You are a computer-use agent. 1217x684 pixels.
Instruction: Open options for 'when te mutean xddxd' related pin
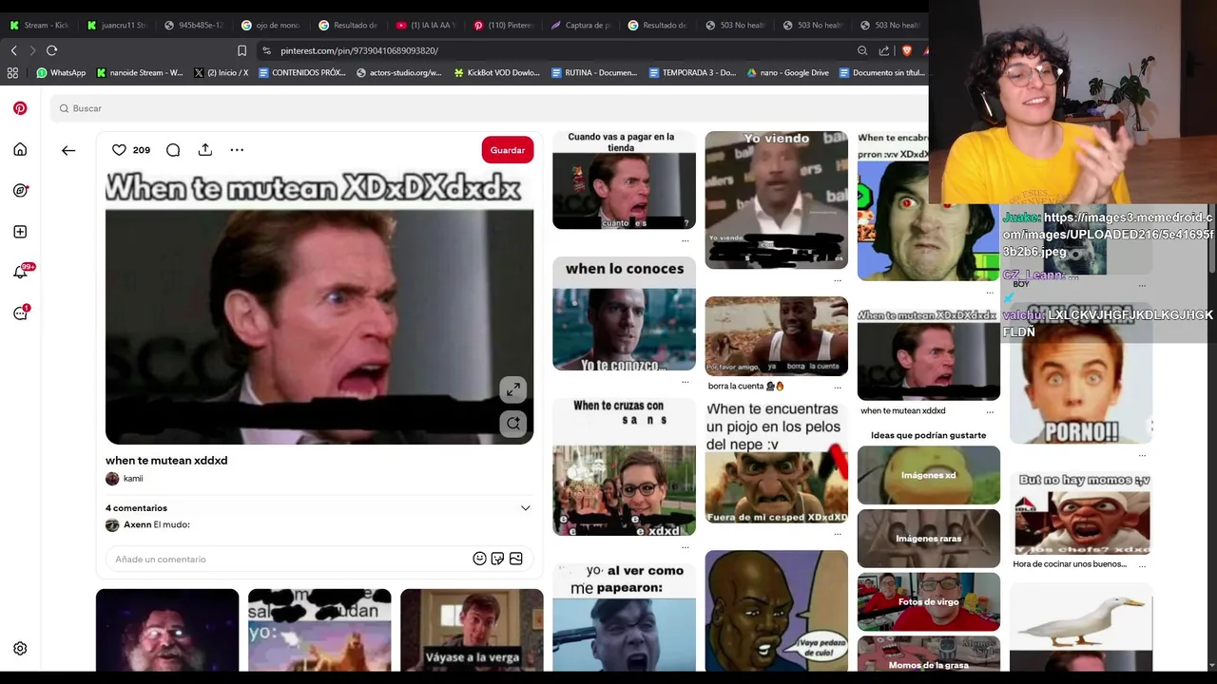(990, 411)
